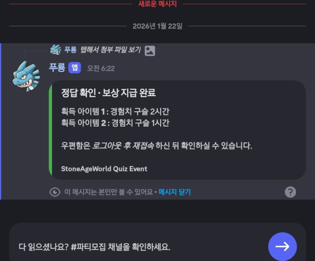Click the blue arrow next button
The image size is (315, 261).
coord(282,246)
